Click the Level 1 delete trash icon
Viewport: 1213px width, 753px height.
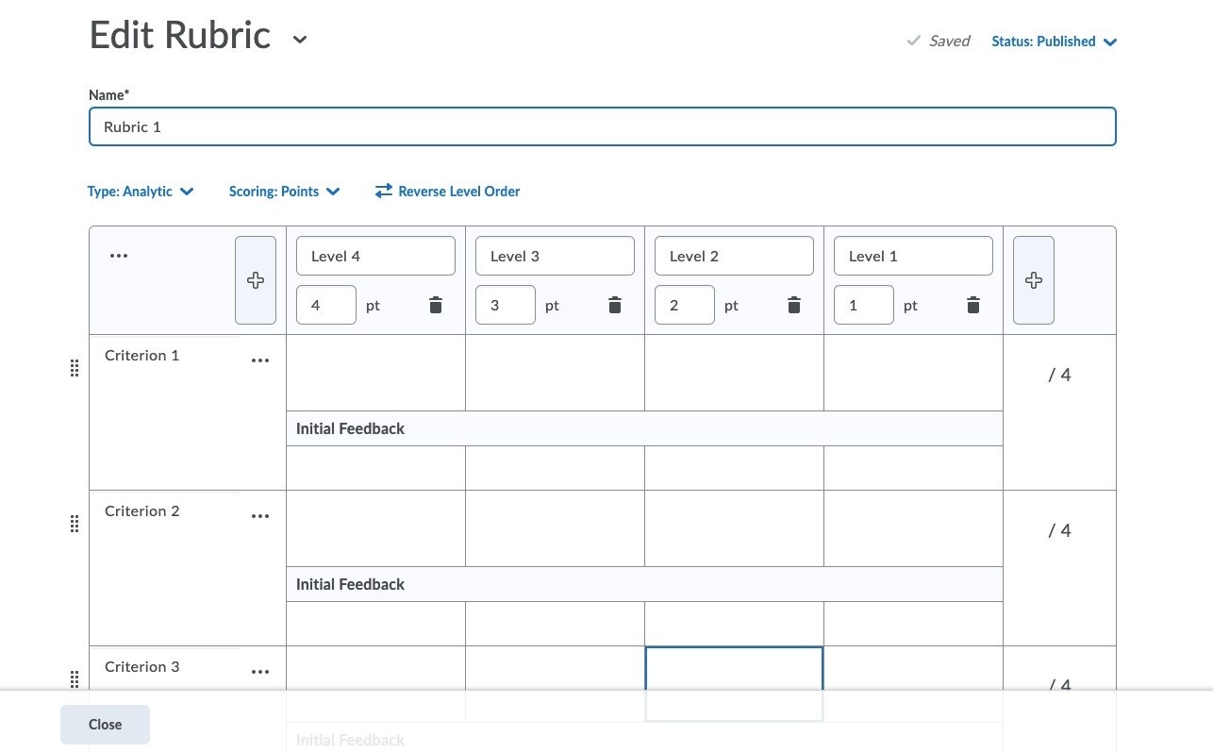point(973,305)
